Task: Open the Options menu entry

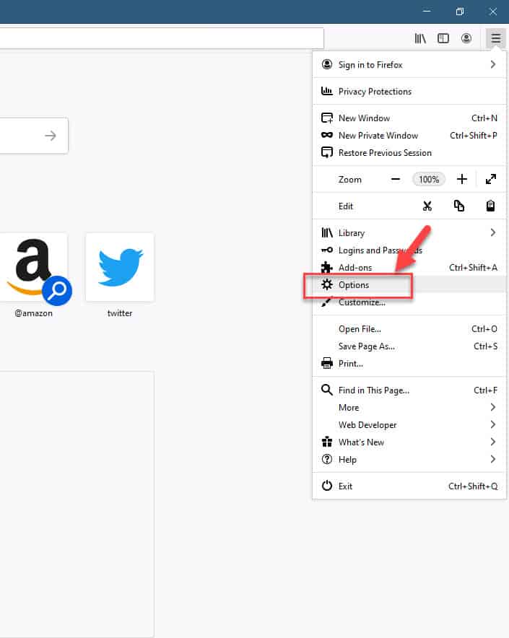Action: 409,284
